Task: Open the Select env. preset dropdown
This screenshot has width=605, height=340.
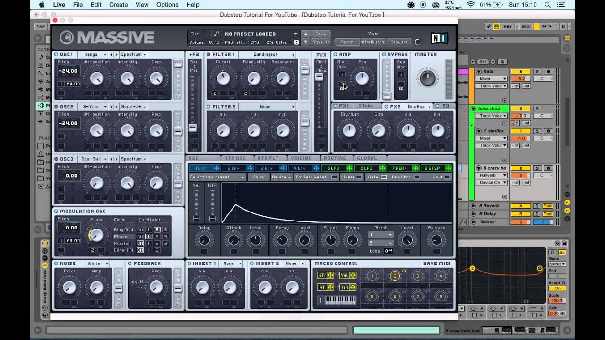Action: [217, 177]
